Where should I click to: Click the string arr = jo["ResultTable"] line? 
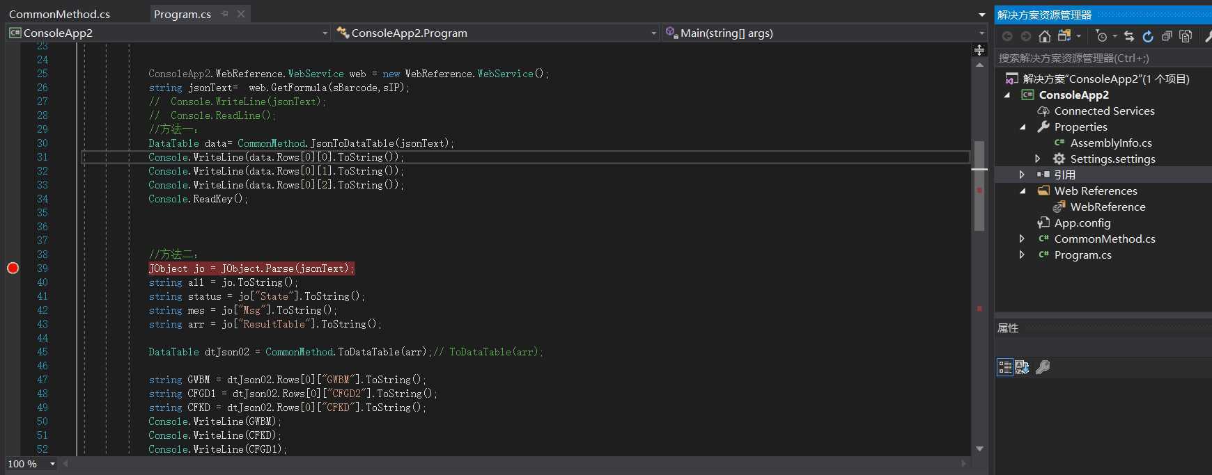point(265,324)
